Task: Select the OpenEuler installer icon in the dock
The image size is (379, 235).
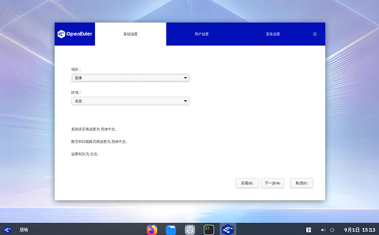Action: (x=227, y=230)
